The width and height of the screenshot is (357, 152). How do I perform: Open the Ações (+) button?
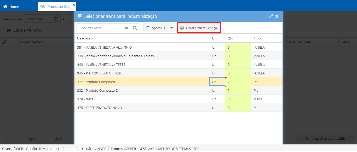156,28
